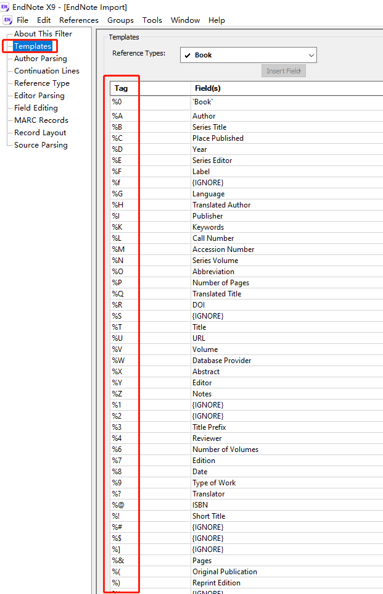Click the Type of Work field cell
The image size is (383, 594).
287,483
